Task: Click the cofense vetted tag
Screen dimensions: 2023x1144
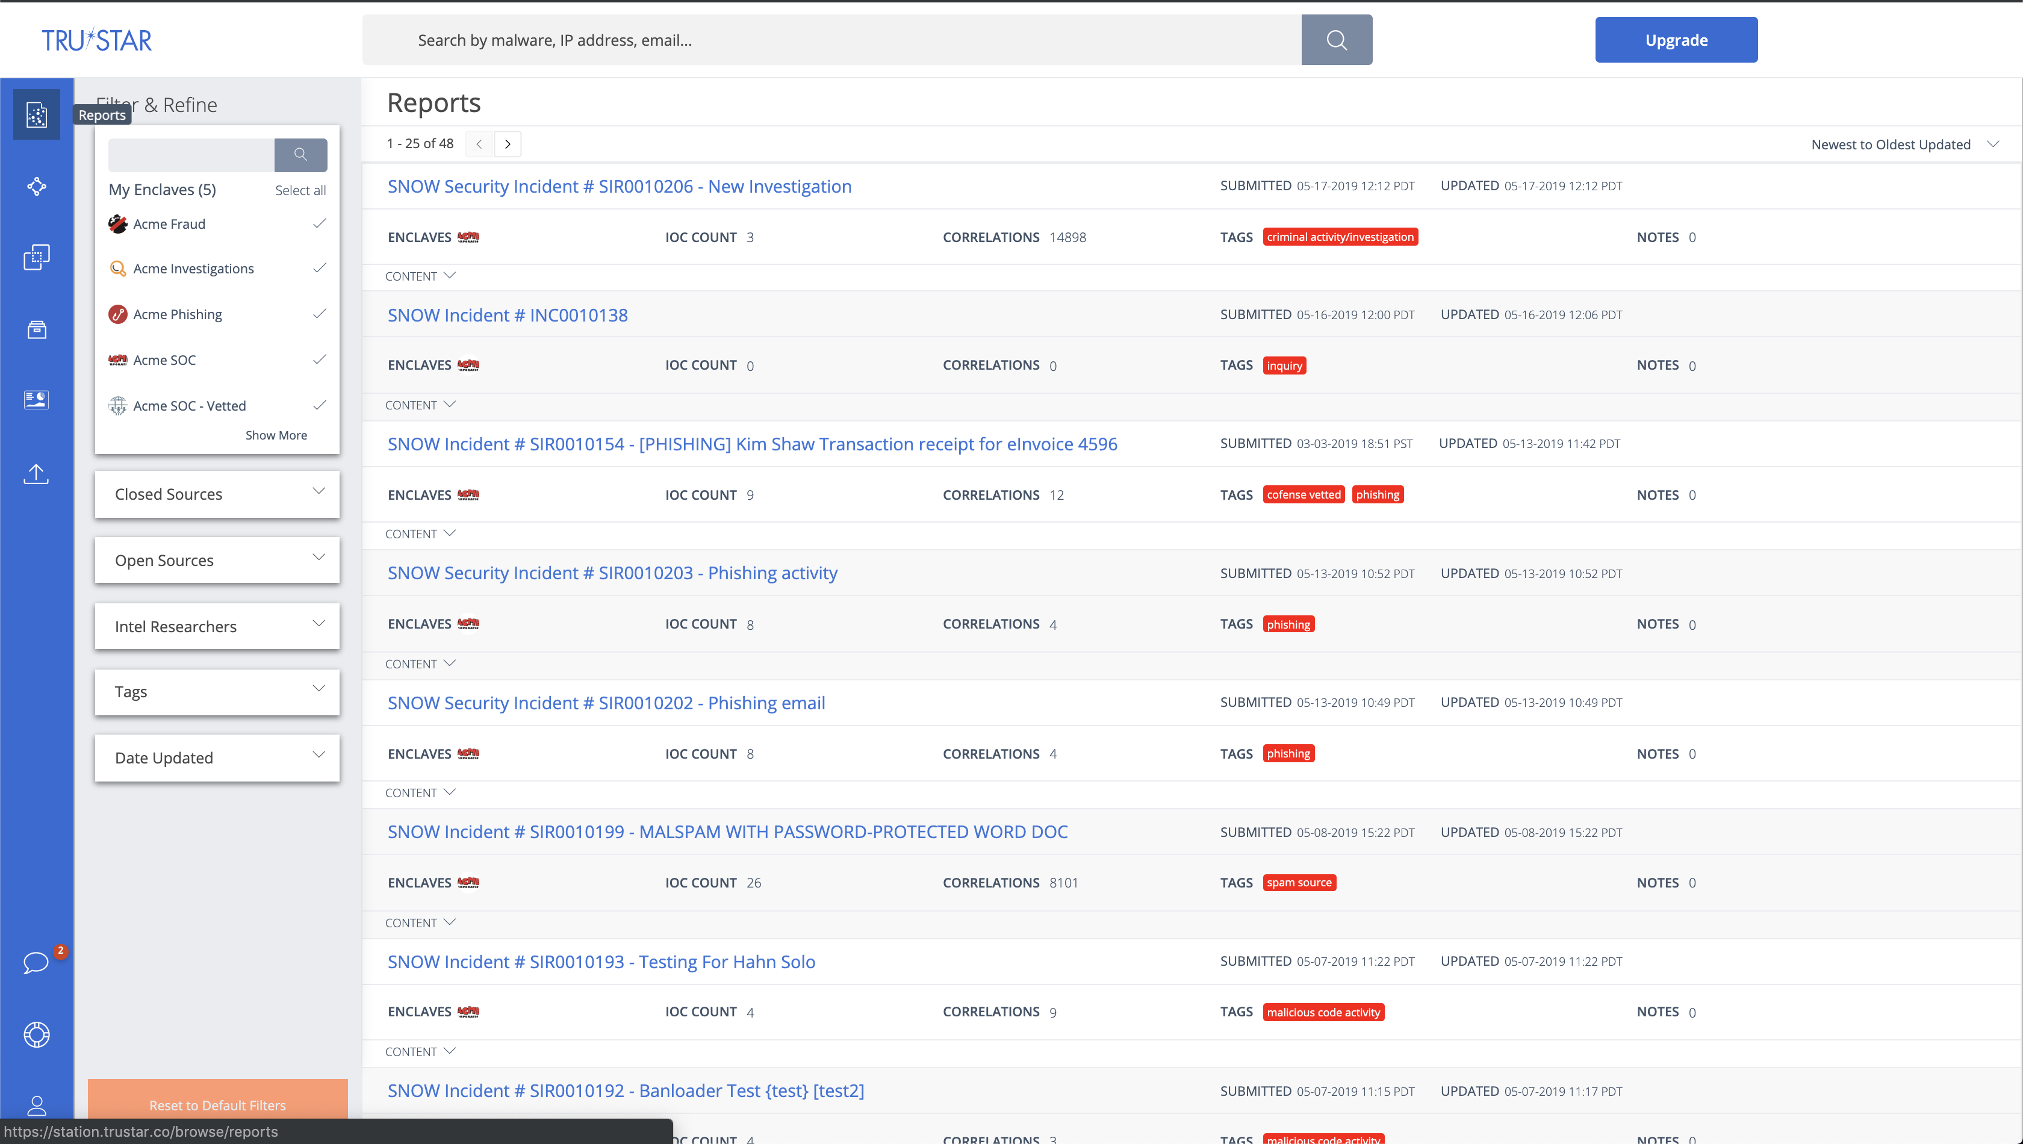Action: 1304,494
